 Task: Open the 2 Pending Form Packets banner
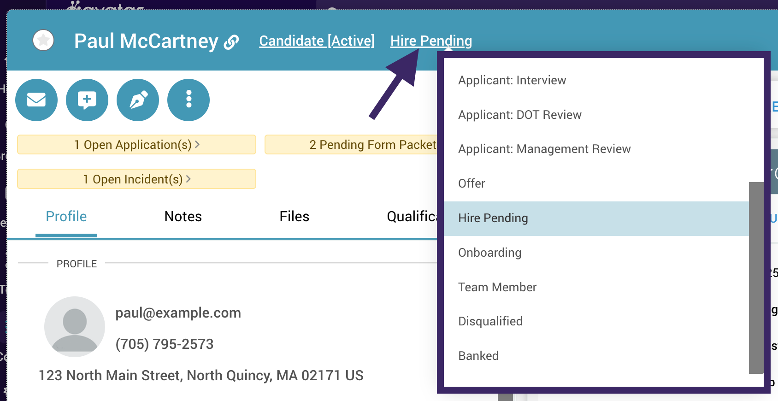(351, 145)
